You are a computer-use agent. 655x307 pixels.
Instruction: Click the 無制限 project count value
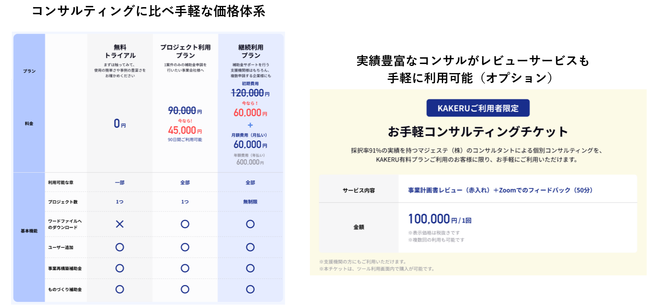250,202
